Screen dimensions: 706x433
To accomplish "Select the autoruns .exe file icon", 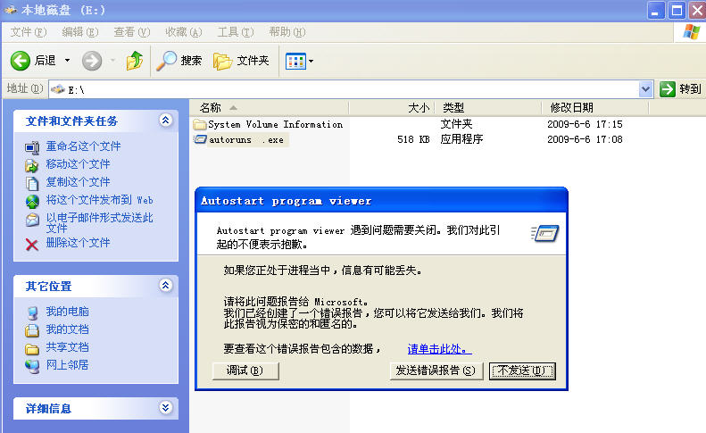I will tap(200, 139).
